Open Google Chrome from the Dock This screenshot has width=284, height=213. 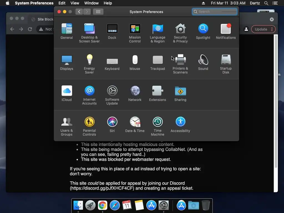coord(103,206)
